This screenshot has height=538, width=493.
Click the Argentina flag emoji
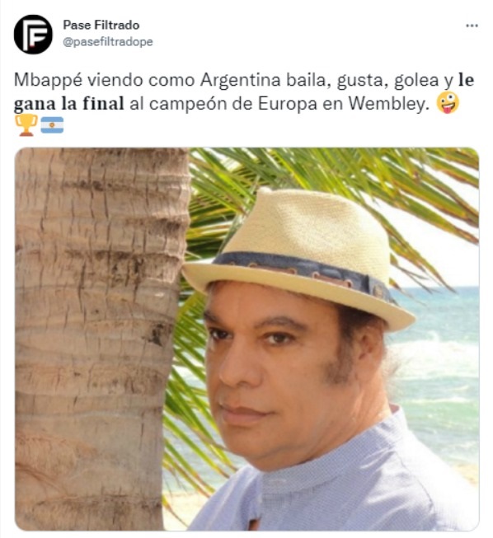pyautogui.click(x=52, y=125)
